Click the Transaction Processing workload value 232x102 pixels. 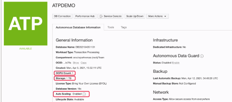(x=87, y=52)
